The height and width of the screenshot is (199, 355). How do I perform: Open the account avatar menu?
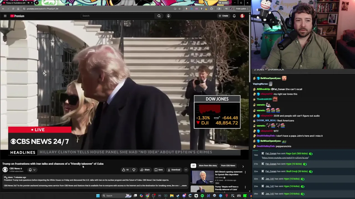[242, 16]
